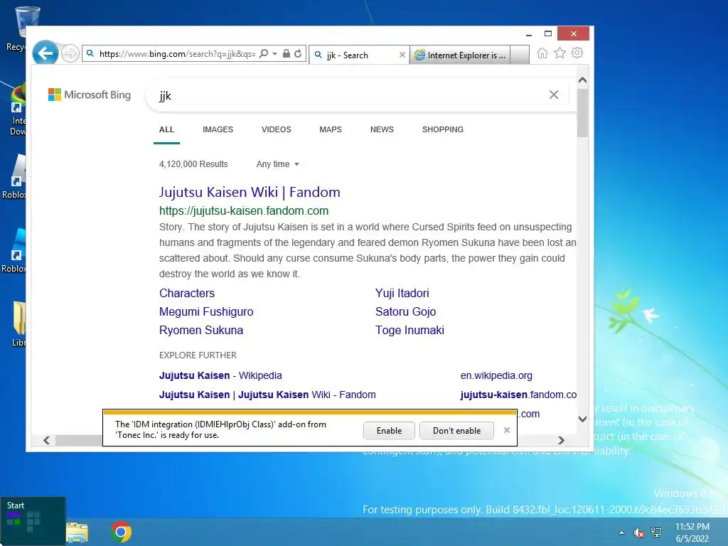Viewport: 728px width, 546px height.
Task: Click the address bar search magnifier icon
Action: click(x=264, y=54)
